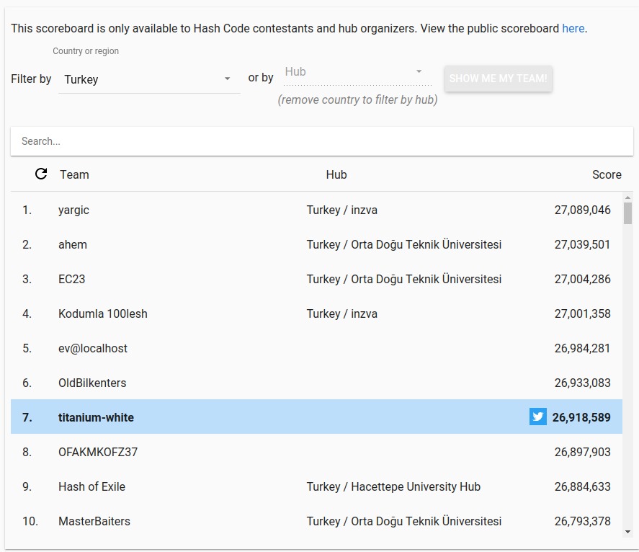The height and width of the screenshot is (552, 639).
Task: Click score 27,039,501 for ahem
Action: (x=582, y=244)
